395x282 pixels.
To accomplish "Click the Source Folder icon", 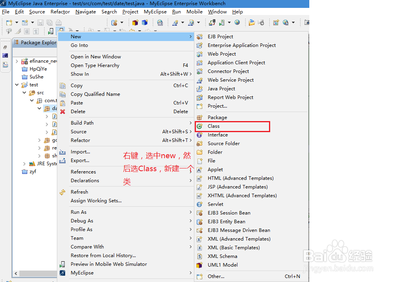I will (199, 144).
